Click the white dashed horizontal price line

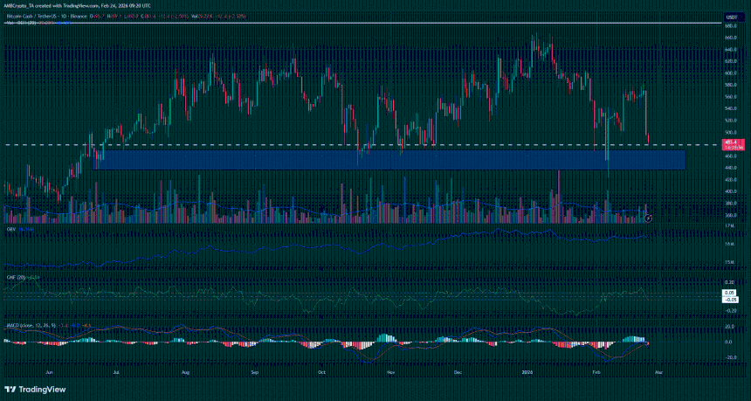coord(262,144)
